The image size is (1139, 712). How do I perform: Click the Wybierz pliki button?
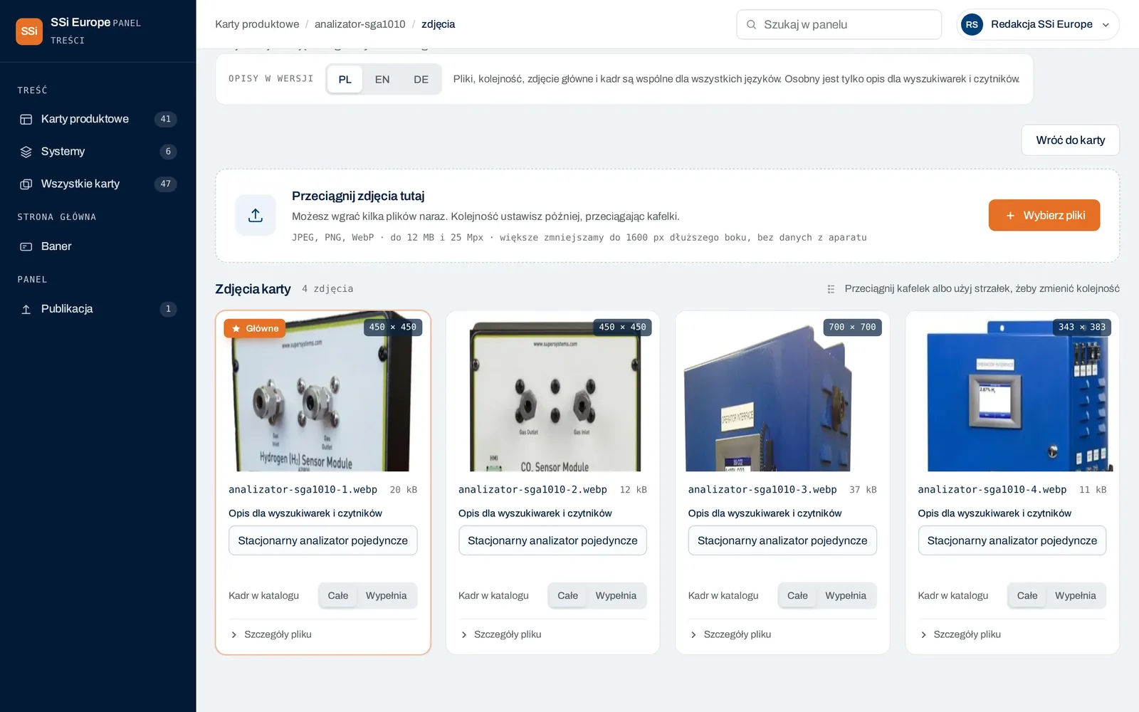click(1044, 215)
